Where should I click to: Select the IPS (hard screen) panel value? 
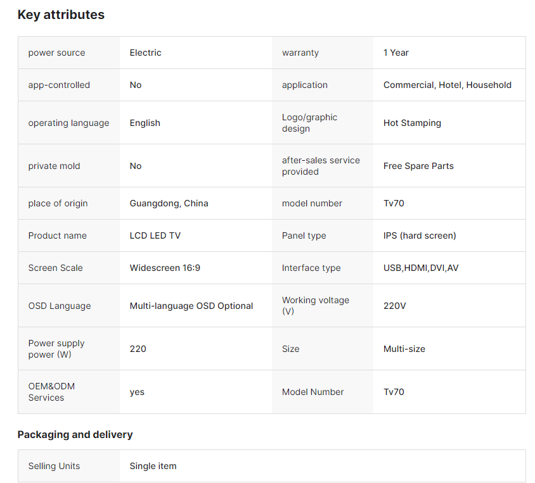[419, 235]
